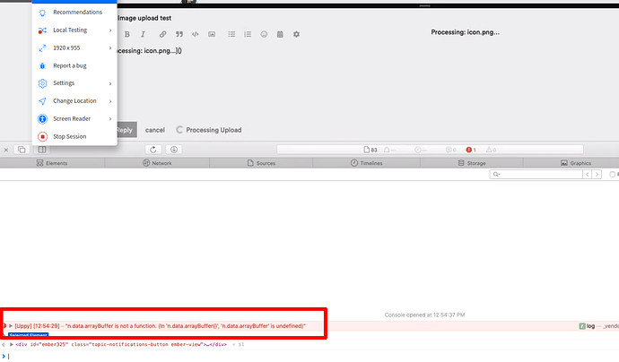
Task: Click the cancel link
Action: coord(154,130)
